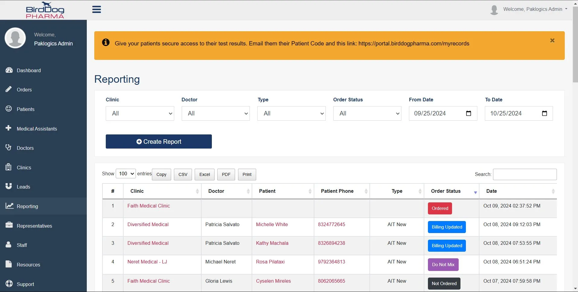Click the Doctors stethoscope icon
Screen dimensions: 578x292
8,147
